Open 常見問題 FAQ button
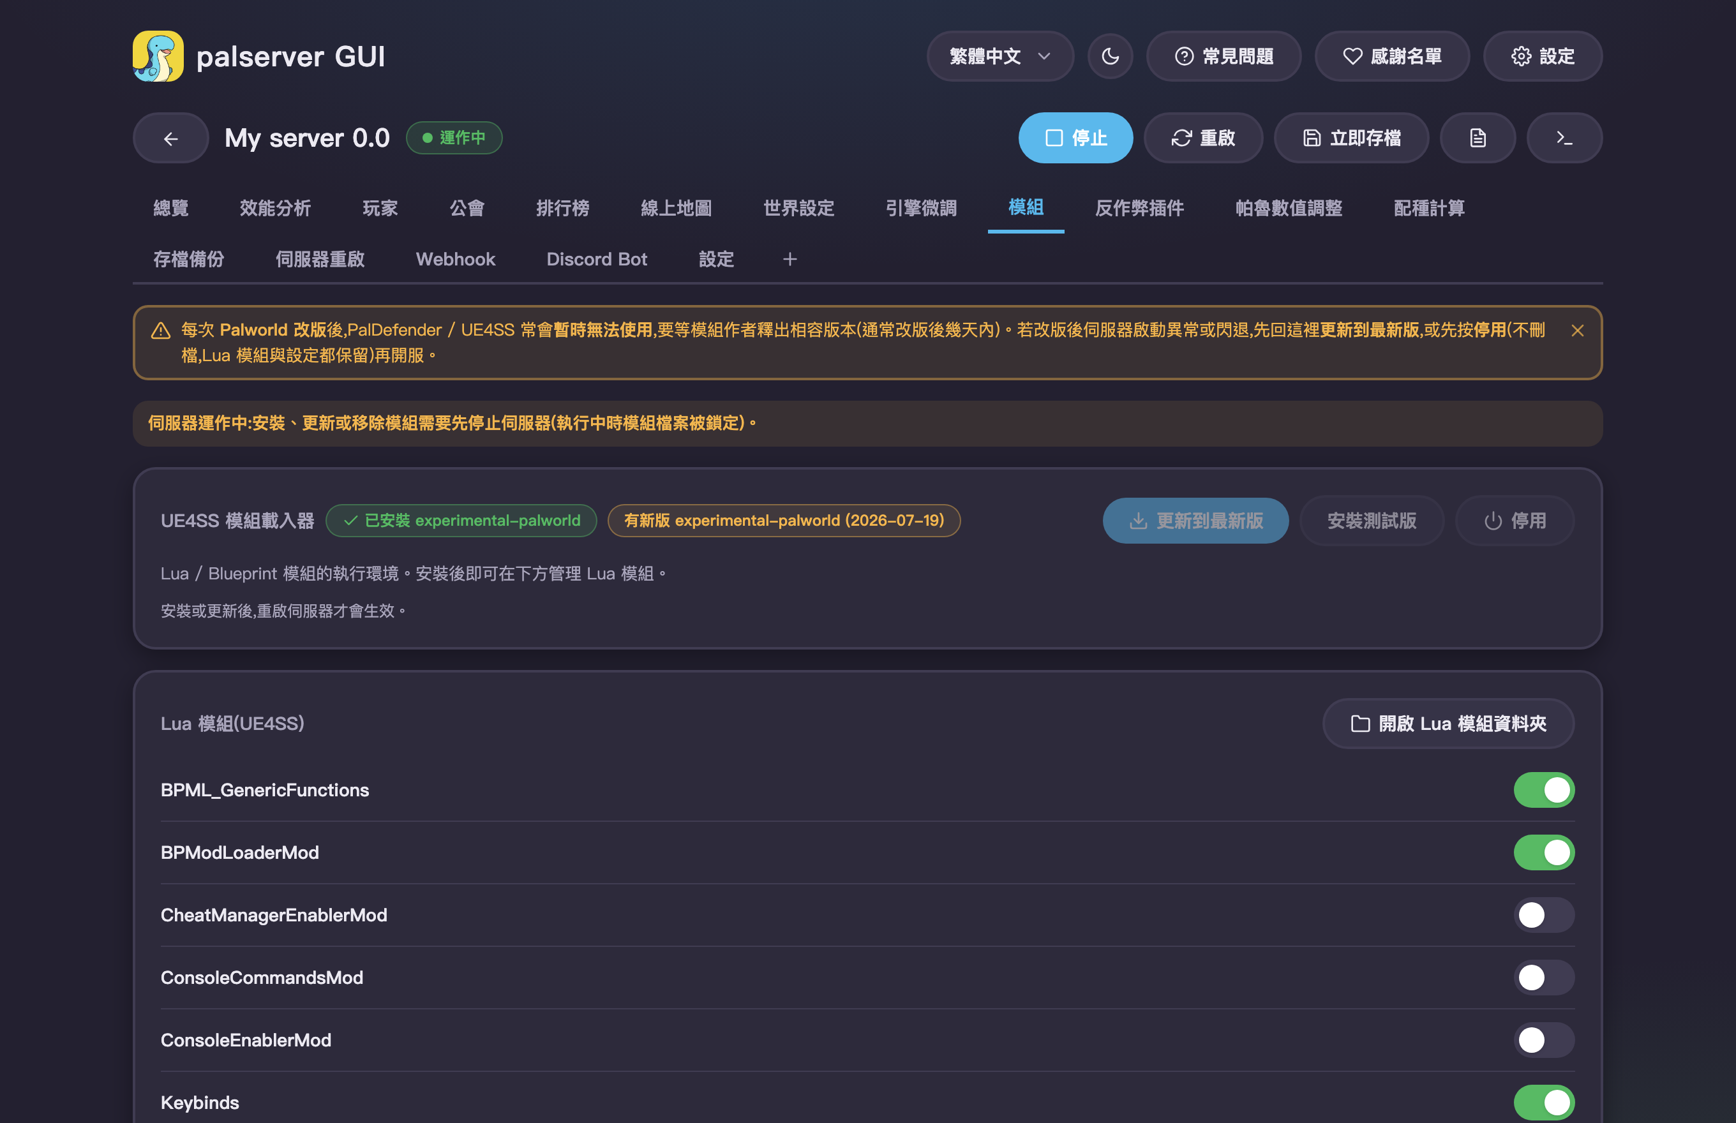The height and width of the screenshot is (1123, 1736). [x=1224, y=56]
